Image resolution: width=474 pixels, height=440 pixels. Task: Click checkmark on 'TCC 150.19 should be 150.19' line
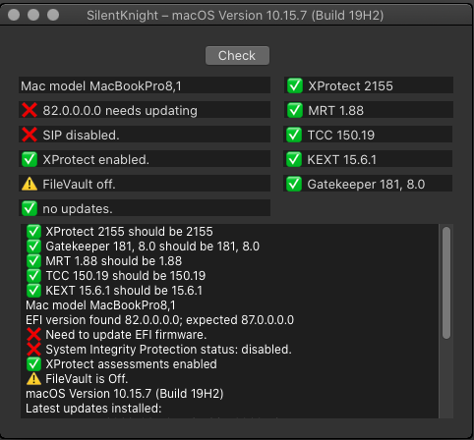coord(33,276)
